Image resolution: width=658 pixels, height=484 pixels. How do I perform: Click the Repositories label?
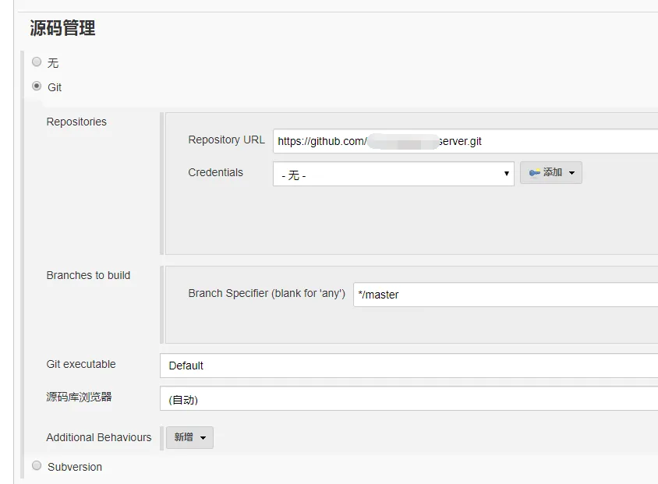tap(76, 122)
